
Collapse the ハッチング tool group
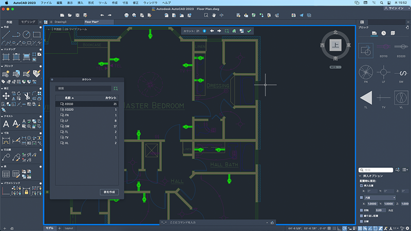coord(2,49)
